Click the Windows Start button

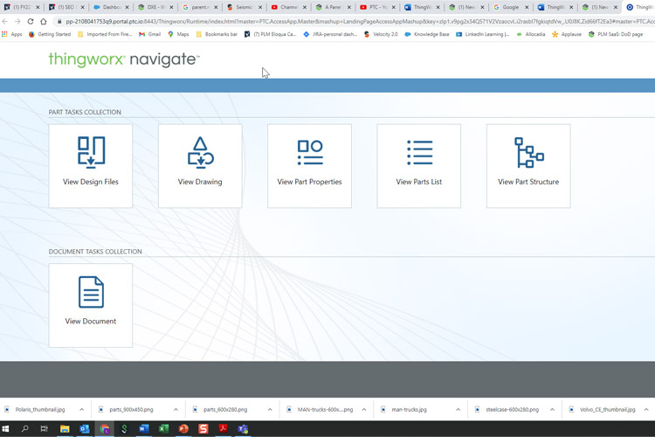point(6,429)
